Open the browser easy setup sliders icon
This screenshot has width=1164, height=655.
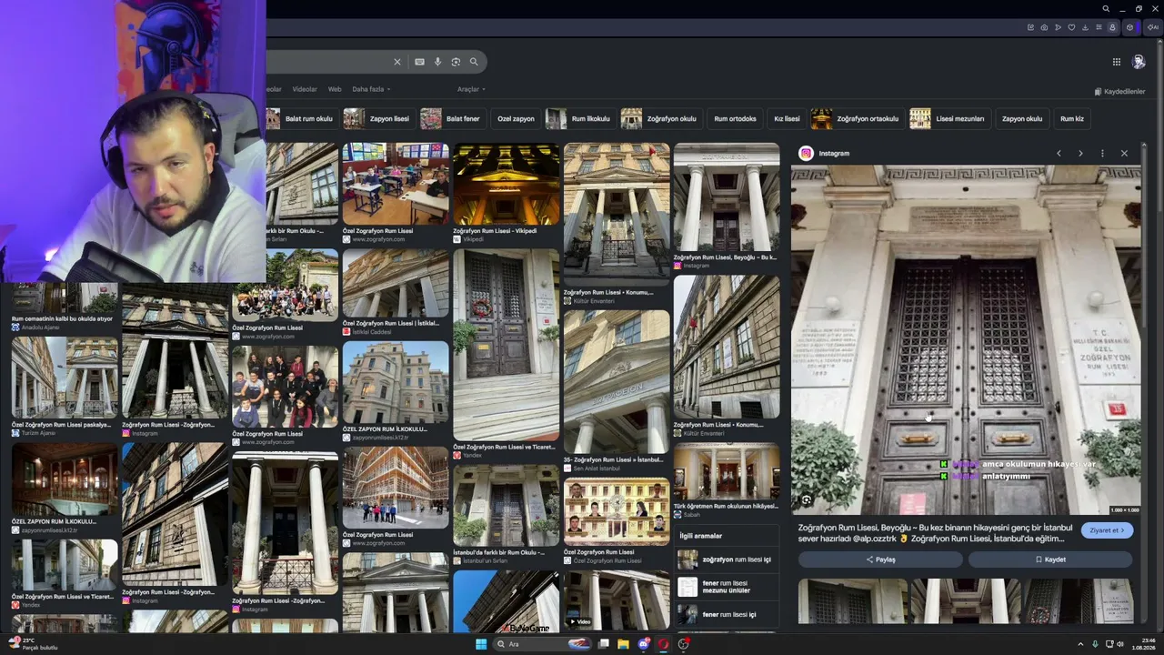(1099, 27)
